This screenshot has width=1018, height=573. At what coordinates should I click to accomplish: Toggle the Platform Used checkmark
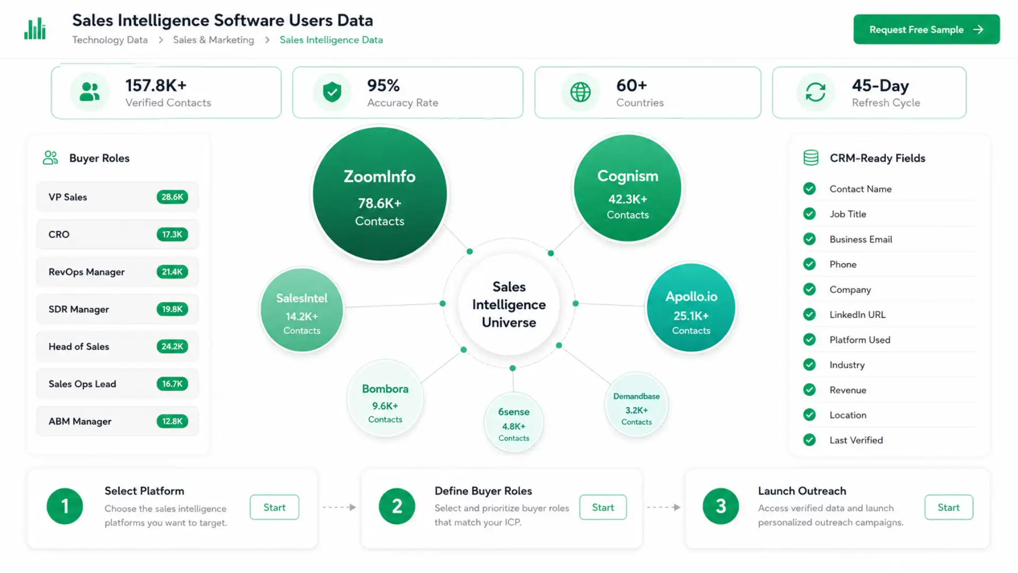pos(809,339)
